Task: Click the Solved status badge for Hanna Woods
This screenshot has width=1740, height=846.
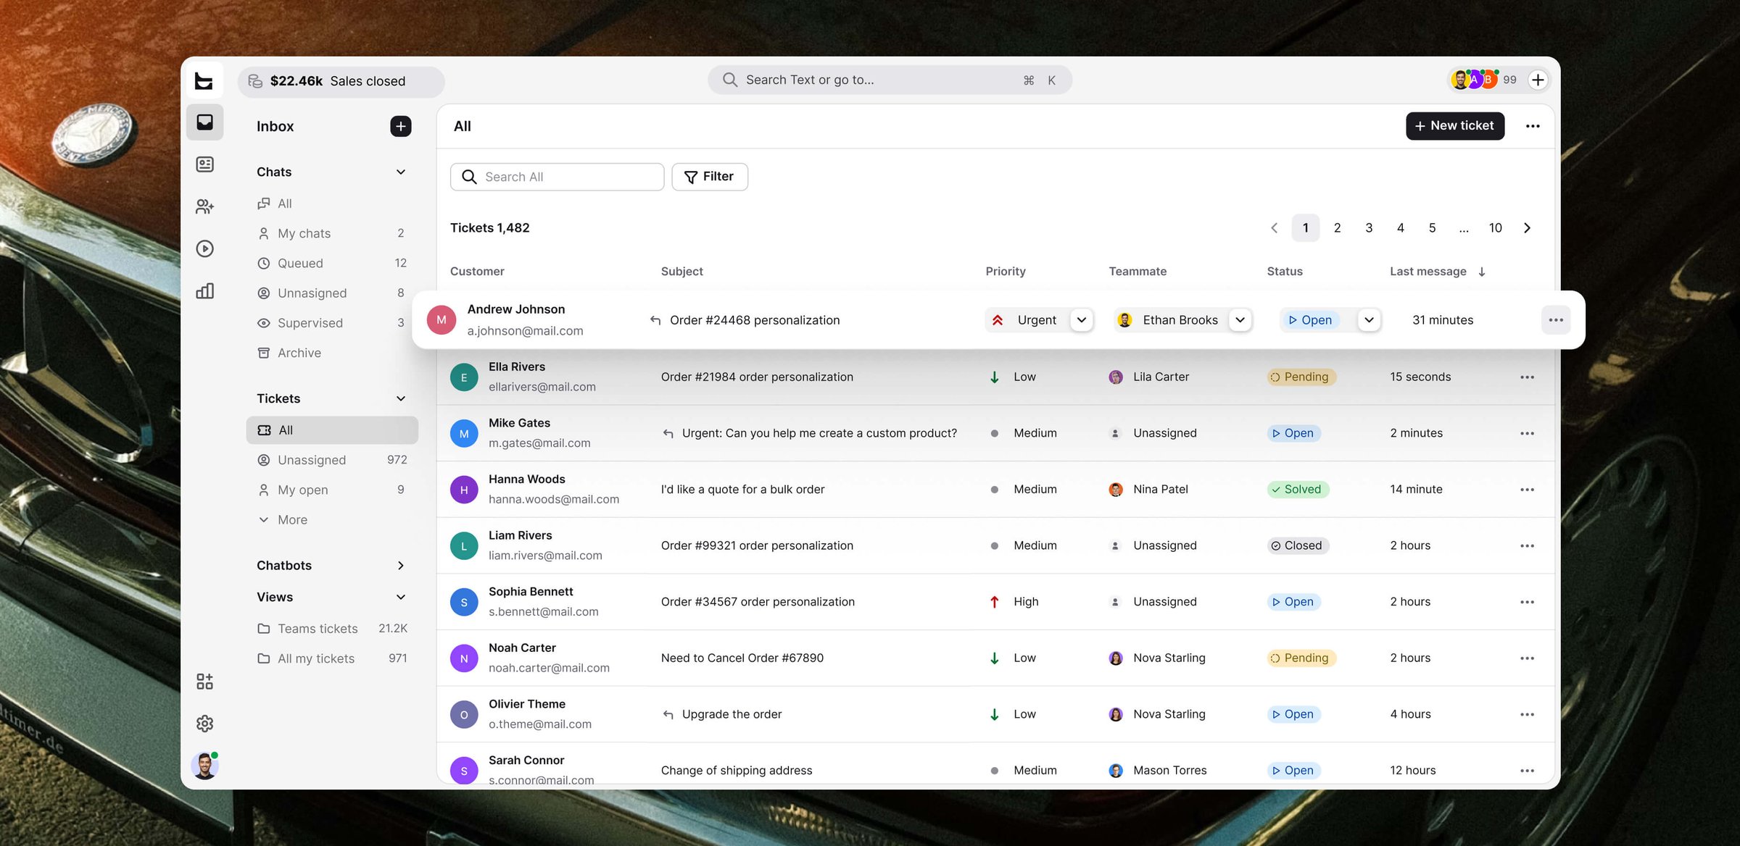Action: (1297, 490)
